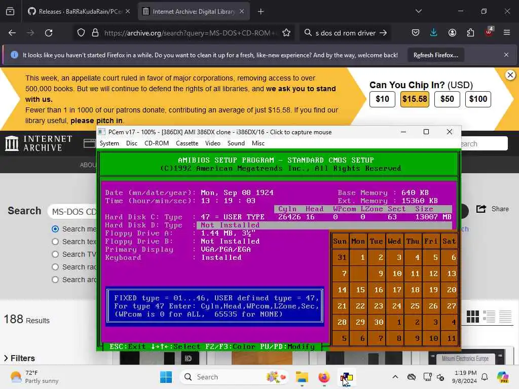The image size is (519, 389).
Task: Submit search with arrow in search box
Action: 383,33
